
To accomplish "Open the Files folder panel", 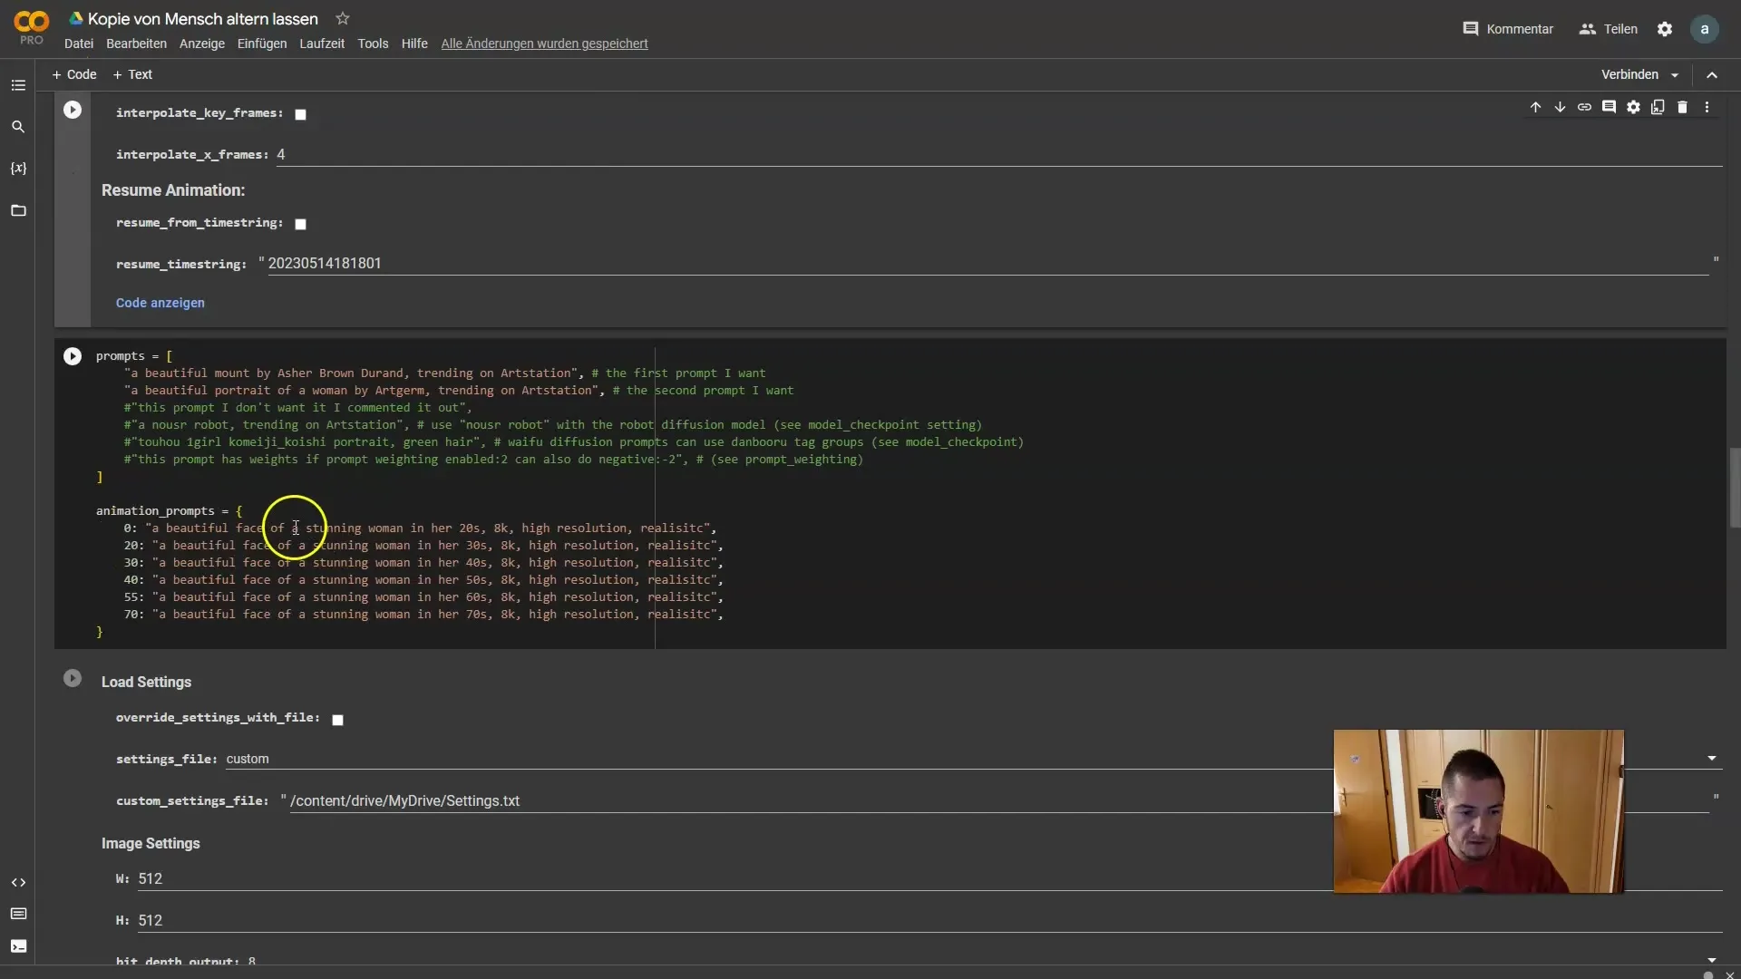I will click(x=18, y=210).
